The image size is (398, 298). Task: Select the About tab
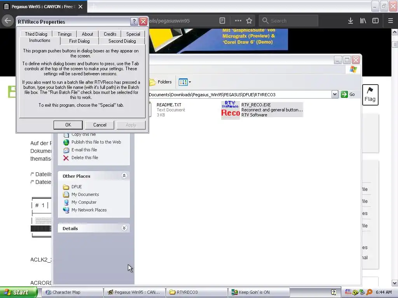point(87,34)
